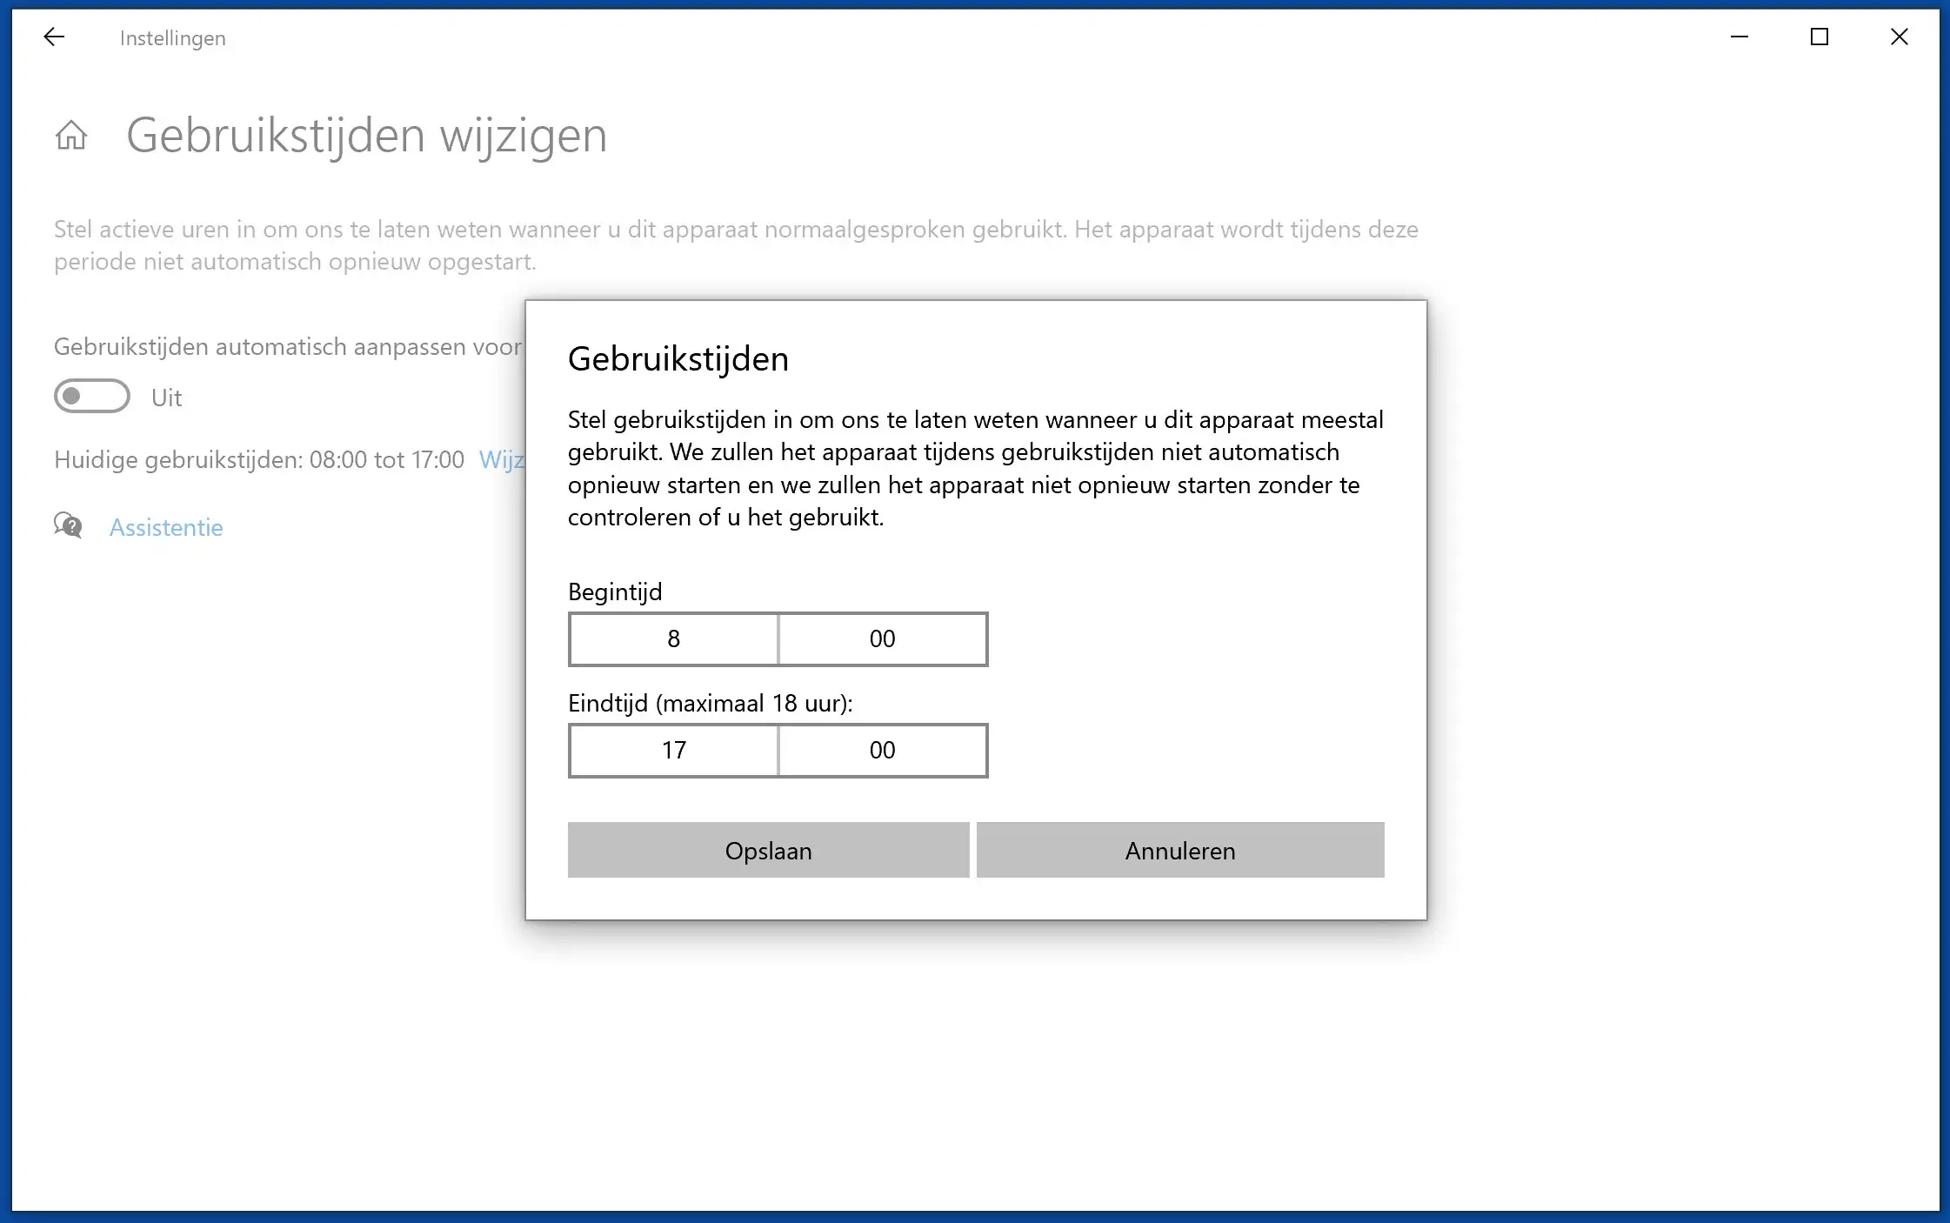The width and height of the screenshot is (1950, 1223).
Task: Open Settings home via house icon
Action: point(71,136)
